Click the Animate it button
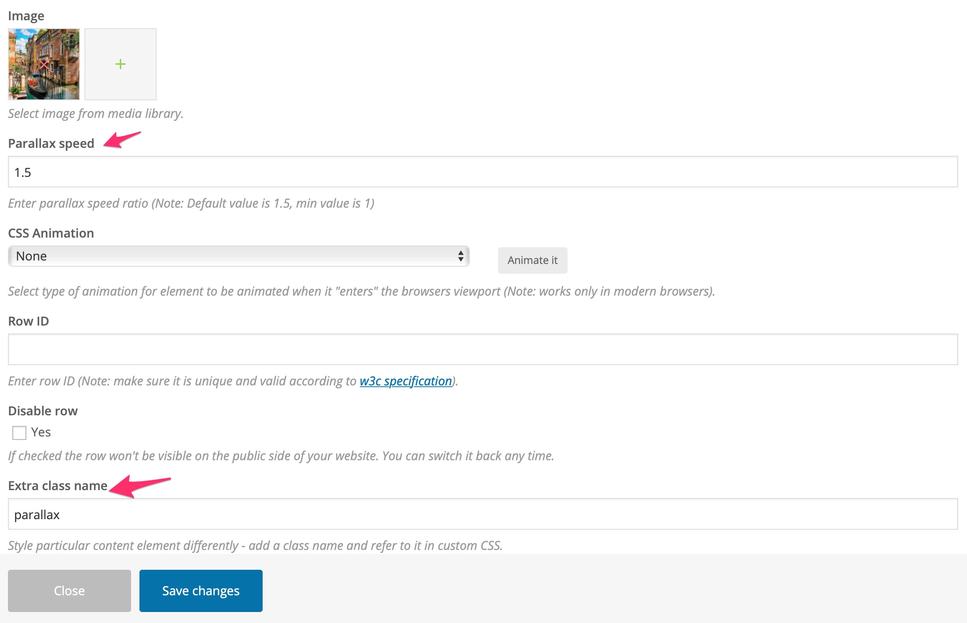The image size is (967, 623). point(532,260)
